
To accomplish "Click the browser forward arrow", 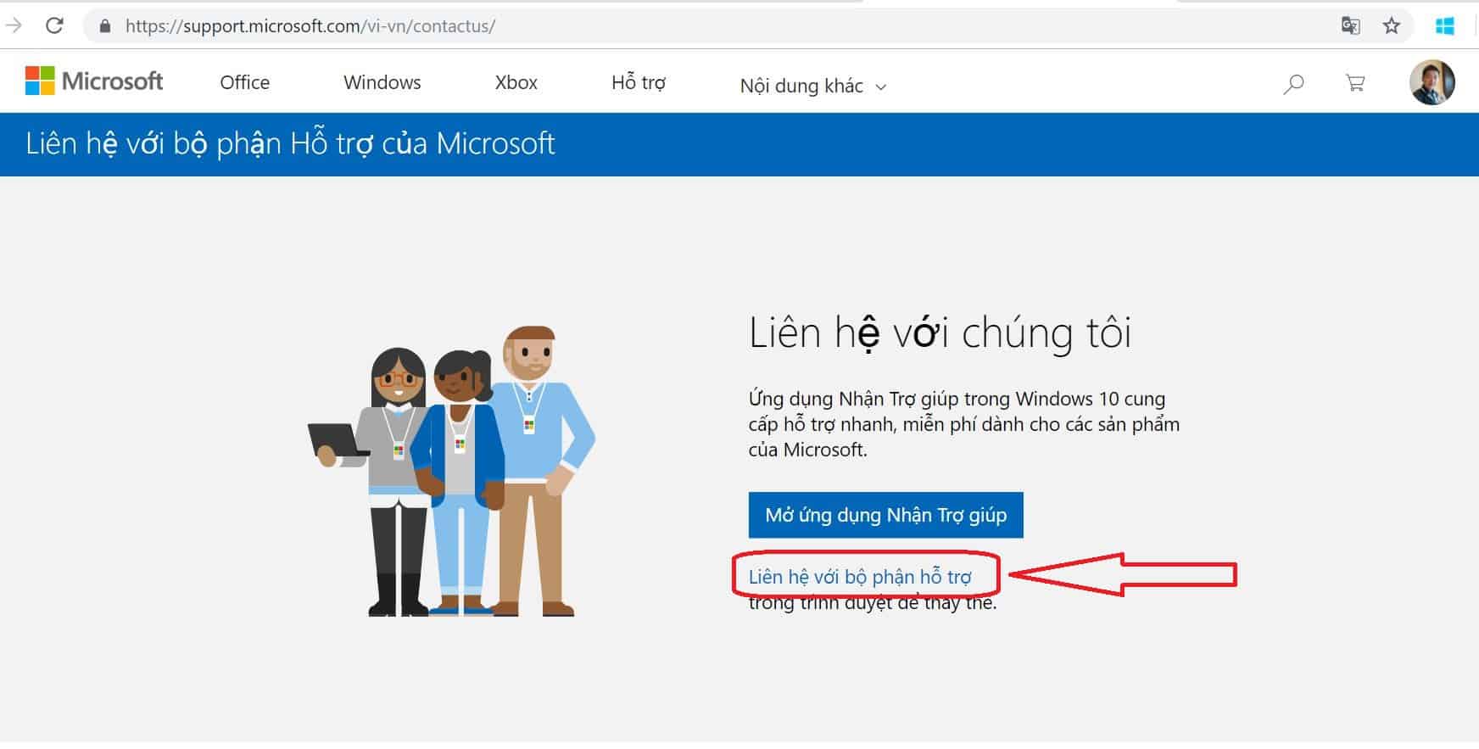I will click(14, 25).
